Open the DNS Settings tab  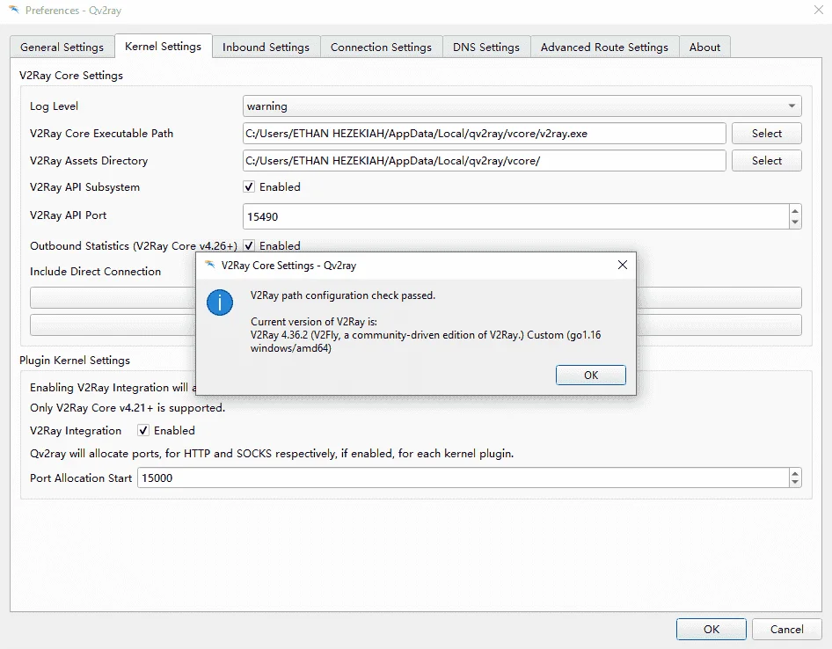tap(486, 47)
